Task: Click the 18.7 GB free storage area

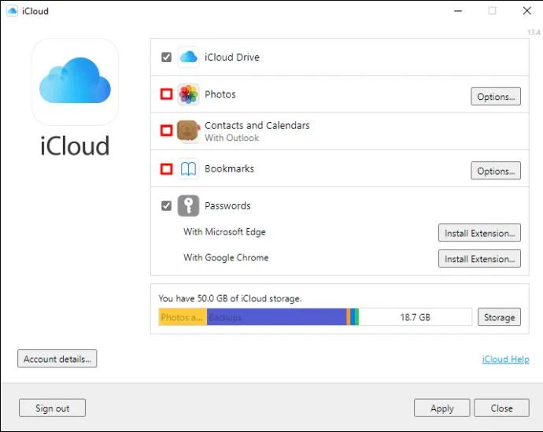Action: (416, 317)
